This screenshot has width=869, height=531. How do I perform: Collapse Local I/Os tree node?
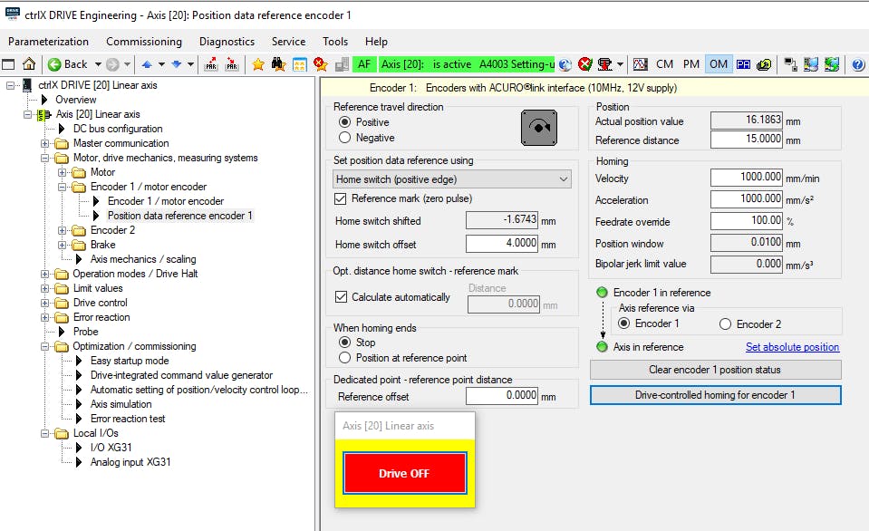pos(45,433)
